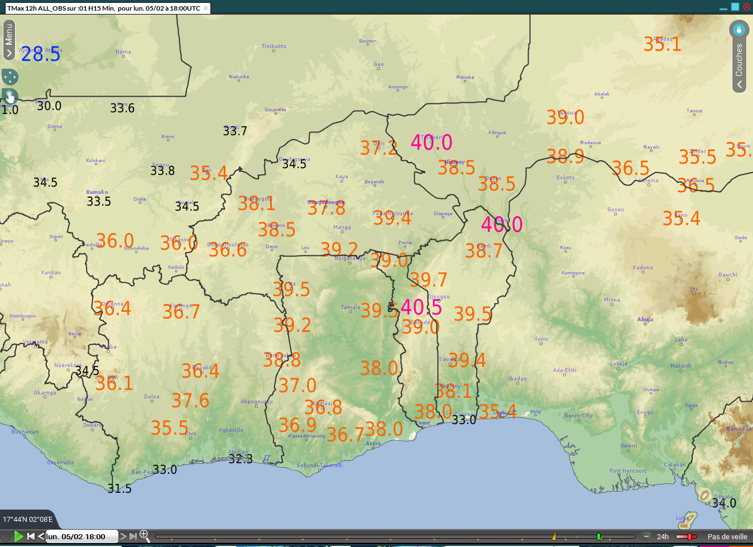The image size is (753, 547).
Task: Click the Timbuktu city label
Action: (274, 46)
